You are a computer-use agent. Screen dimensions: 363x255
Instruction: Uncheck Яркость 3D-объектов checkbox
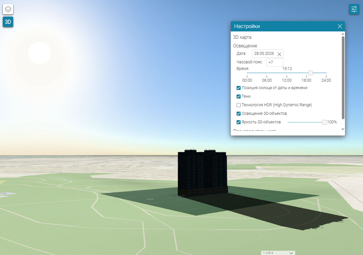239,122
